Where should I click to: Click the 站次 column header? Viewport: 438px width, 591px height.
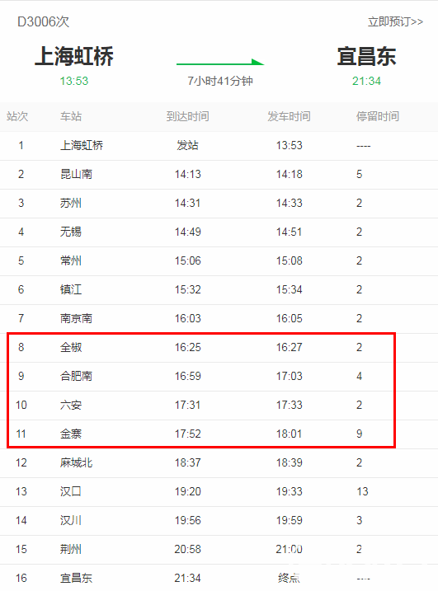[x=17, y=116]
